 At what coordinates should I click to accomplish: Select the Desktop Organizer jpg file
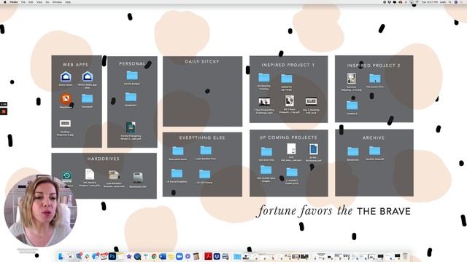point(65,123)
